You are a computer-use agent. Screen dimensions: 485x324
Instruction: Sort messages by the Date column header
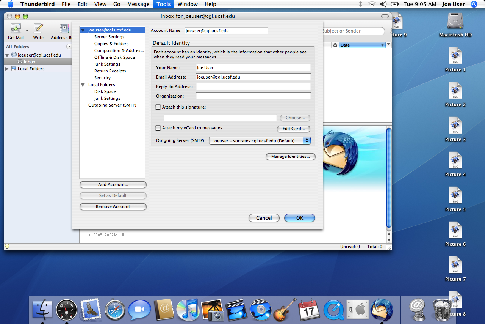362,45
